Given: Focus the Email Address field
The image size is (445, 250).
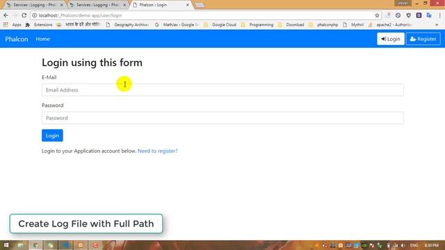Looking at the screenshot, I should point(222,90).
